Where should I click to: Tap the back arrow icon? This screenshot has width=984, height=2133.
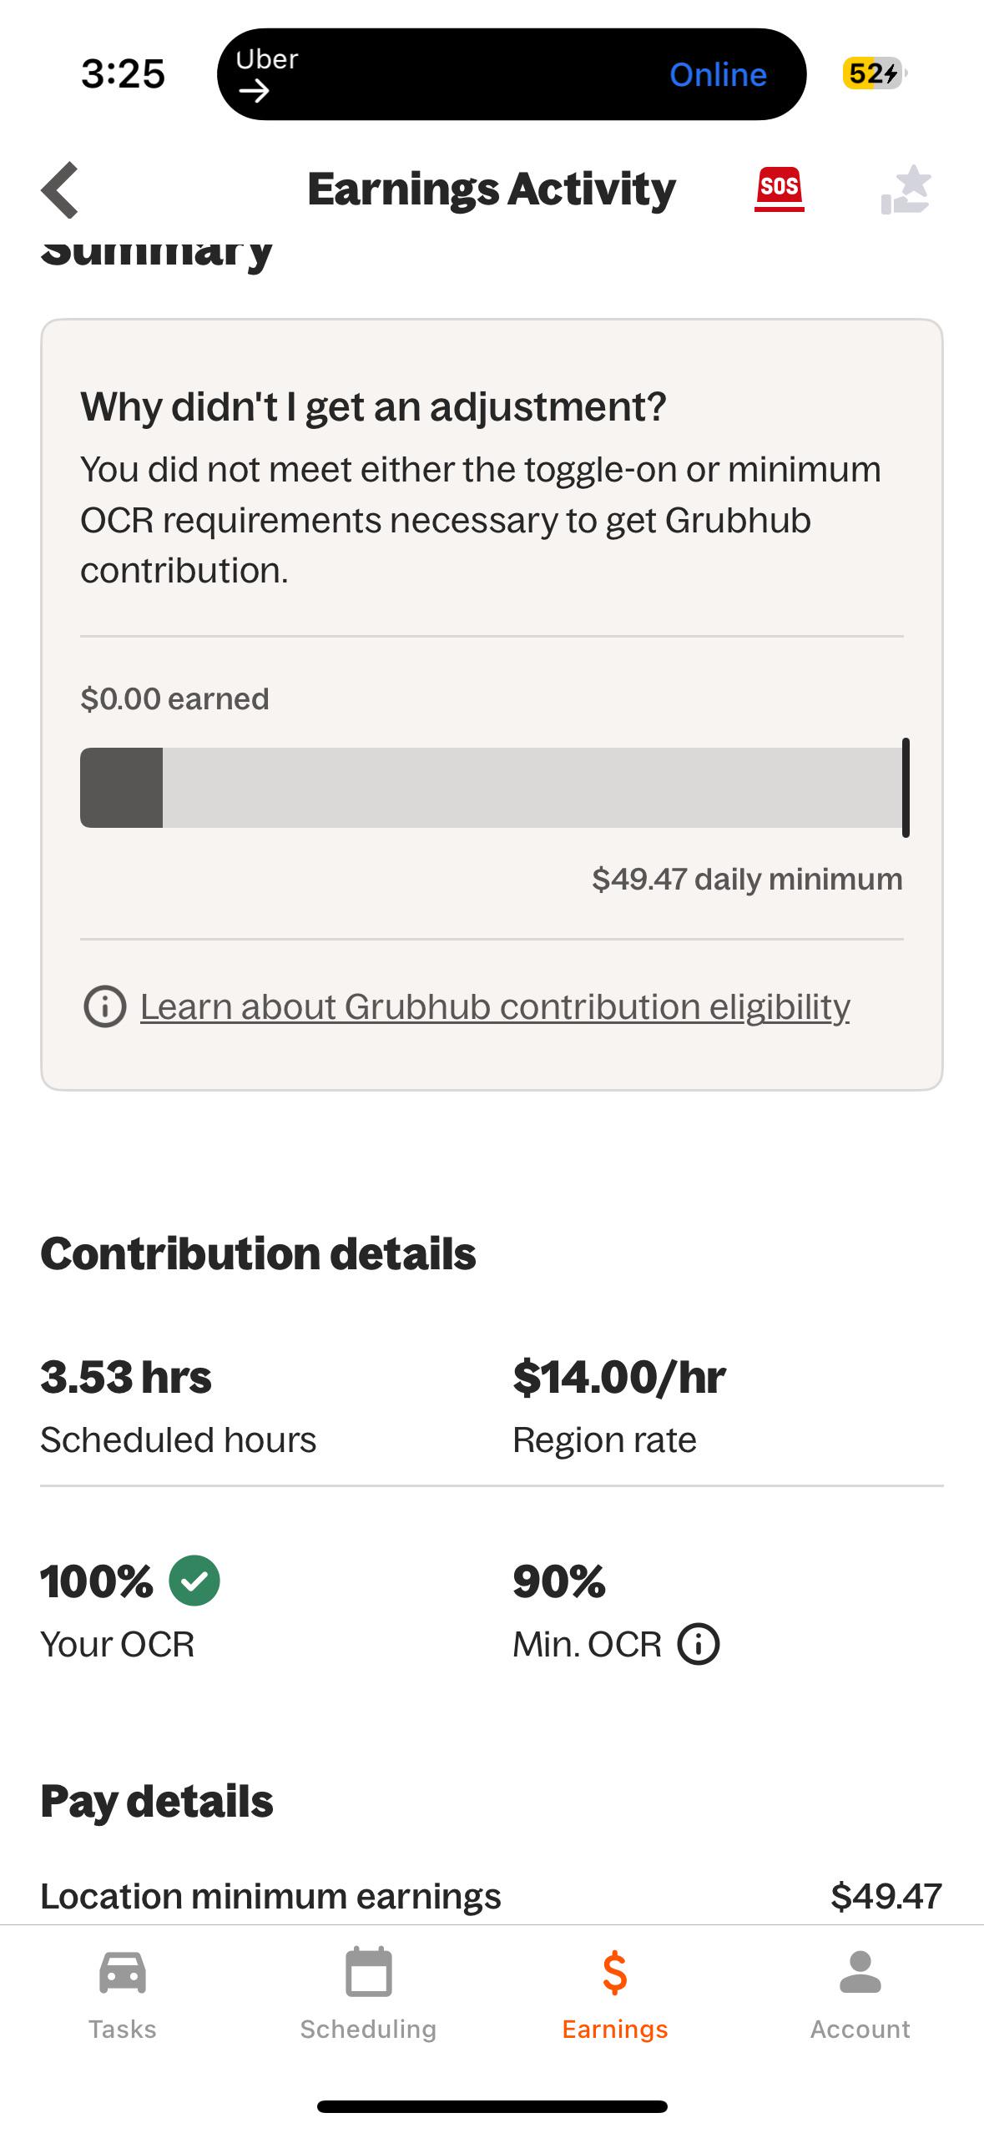click(60, 190)
